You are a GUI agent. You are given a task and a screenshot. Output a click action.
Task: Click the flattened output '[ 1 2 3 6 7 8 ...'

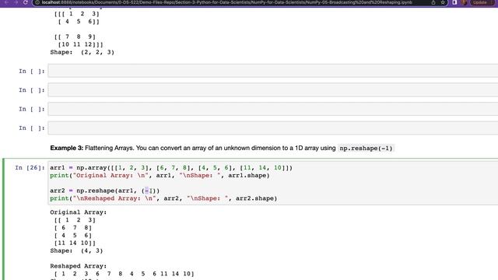[124, 274]
